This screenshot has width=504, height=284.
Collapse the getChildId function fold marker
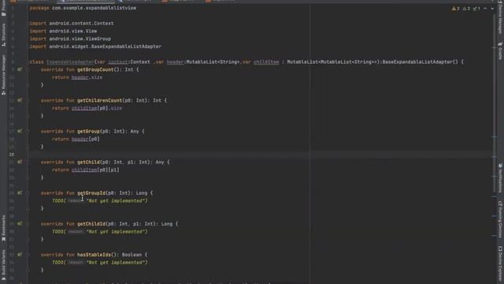point(28,224)
